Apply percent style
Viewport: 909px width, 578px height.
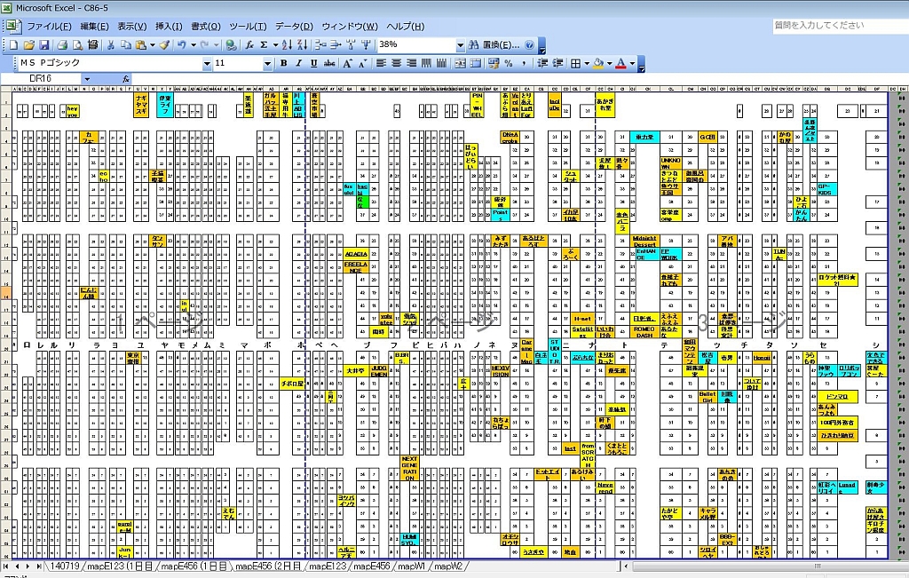coord(509,63)
